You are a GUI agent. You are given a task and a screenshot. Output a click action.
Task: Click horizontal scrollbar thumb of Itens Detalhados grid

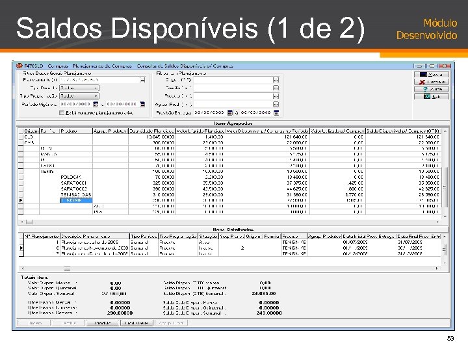click(x=67, y=268)
